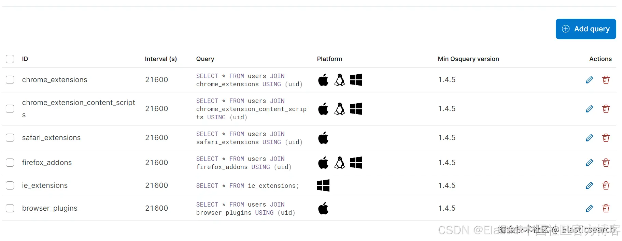Delete the browser_plugins query
This screenshot has width=622, height=241.
[606, 208]
